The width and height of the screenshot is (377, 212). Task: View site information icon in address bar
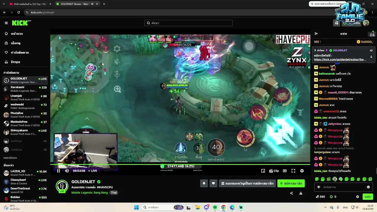click(27, 12)
